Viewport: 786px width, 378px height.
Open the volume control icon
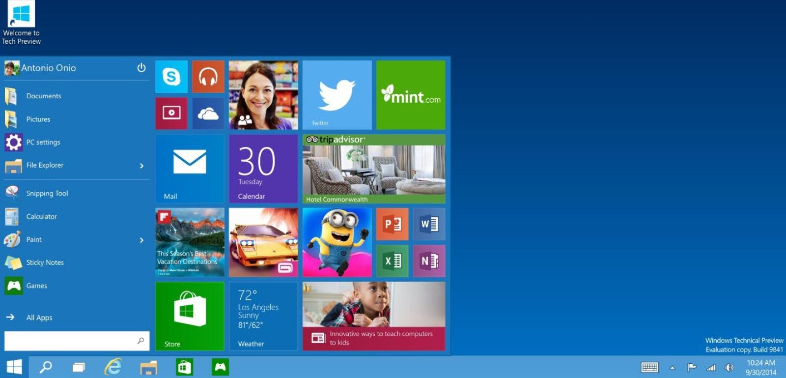pyautogui.click(x=730, y=368)
